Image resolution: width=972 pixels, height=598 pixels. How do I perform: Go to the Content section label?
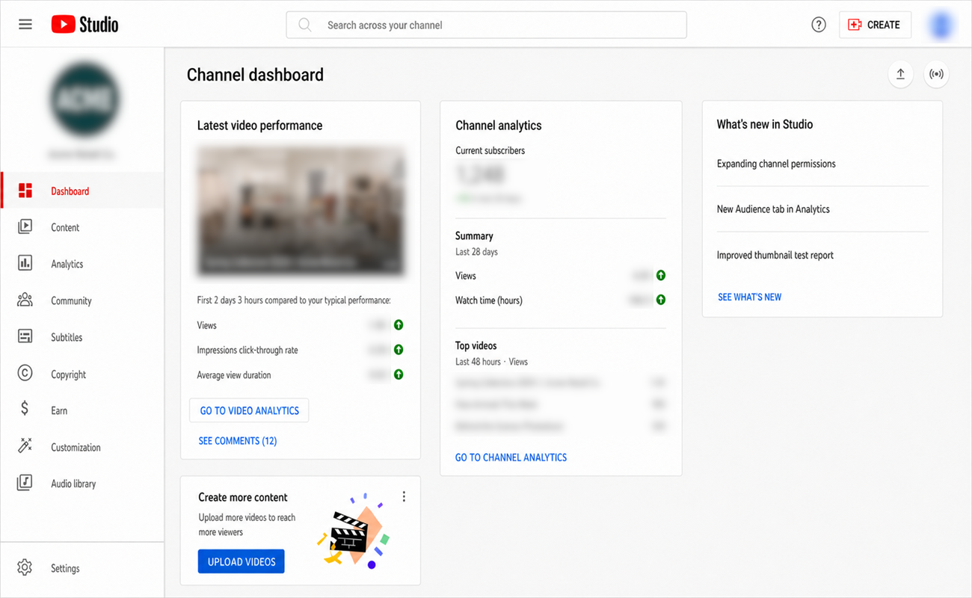click(65, 227)
